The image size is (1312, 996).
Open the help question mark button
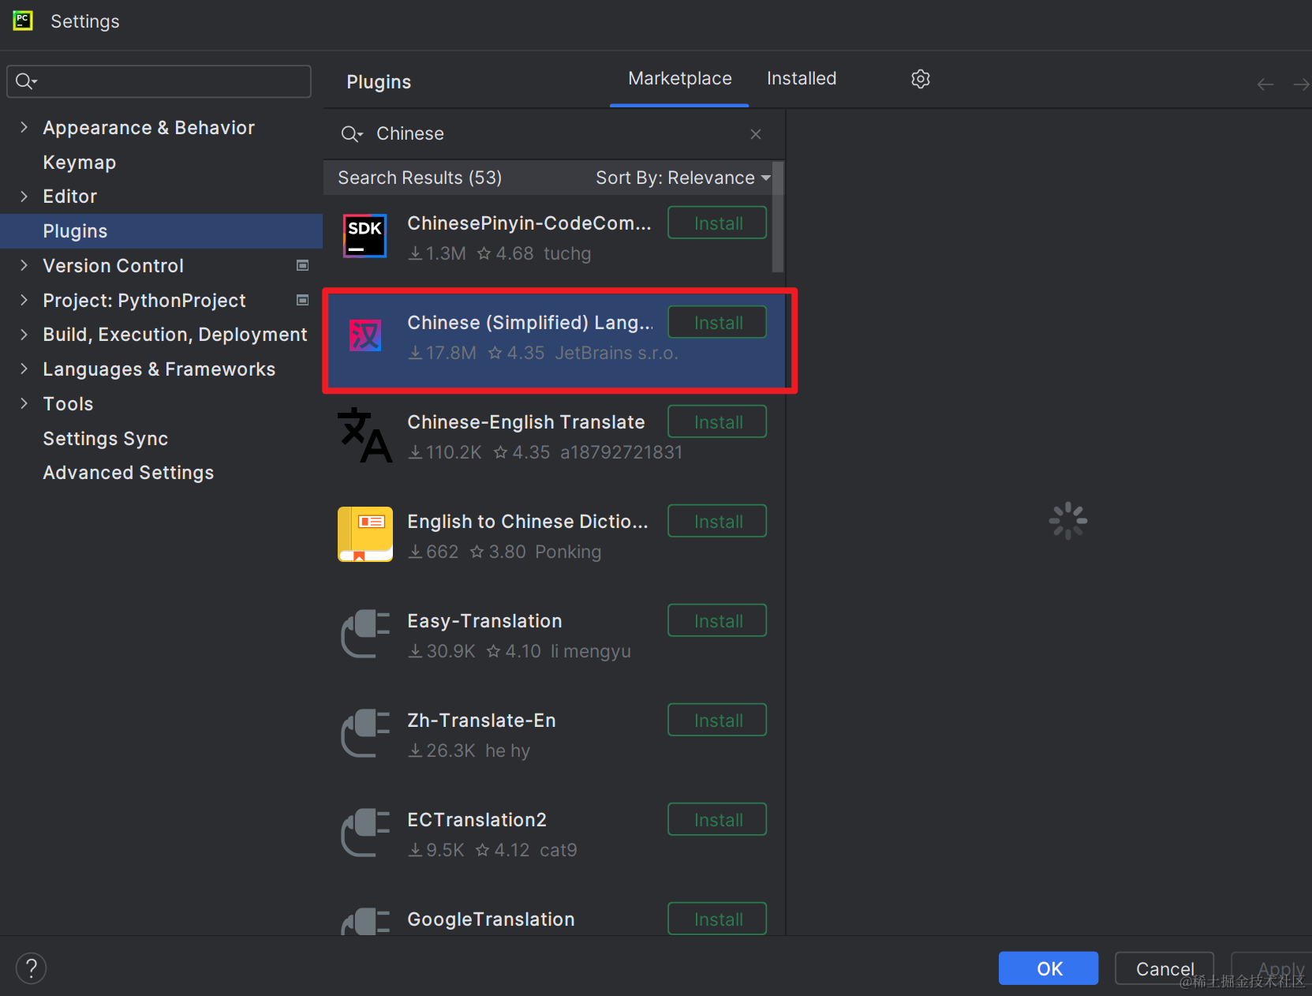[x=32, y=968]
